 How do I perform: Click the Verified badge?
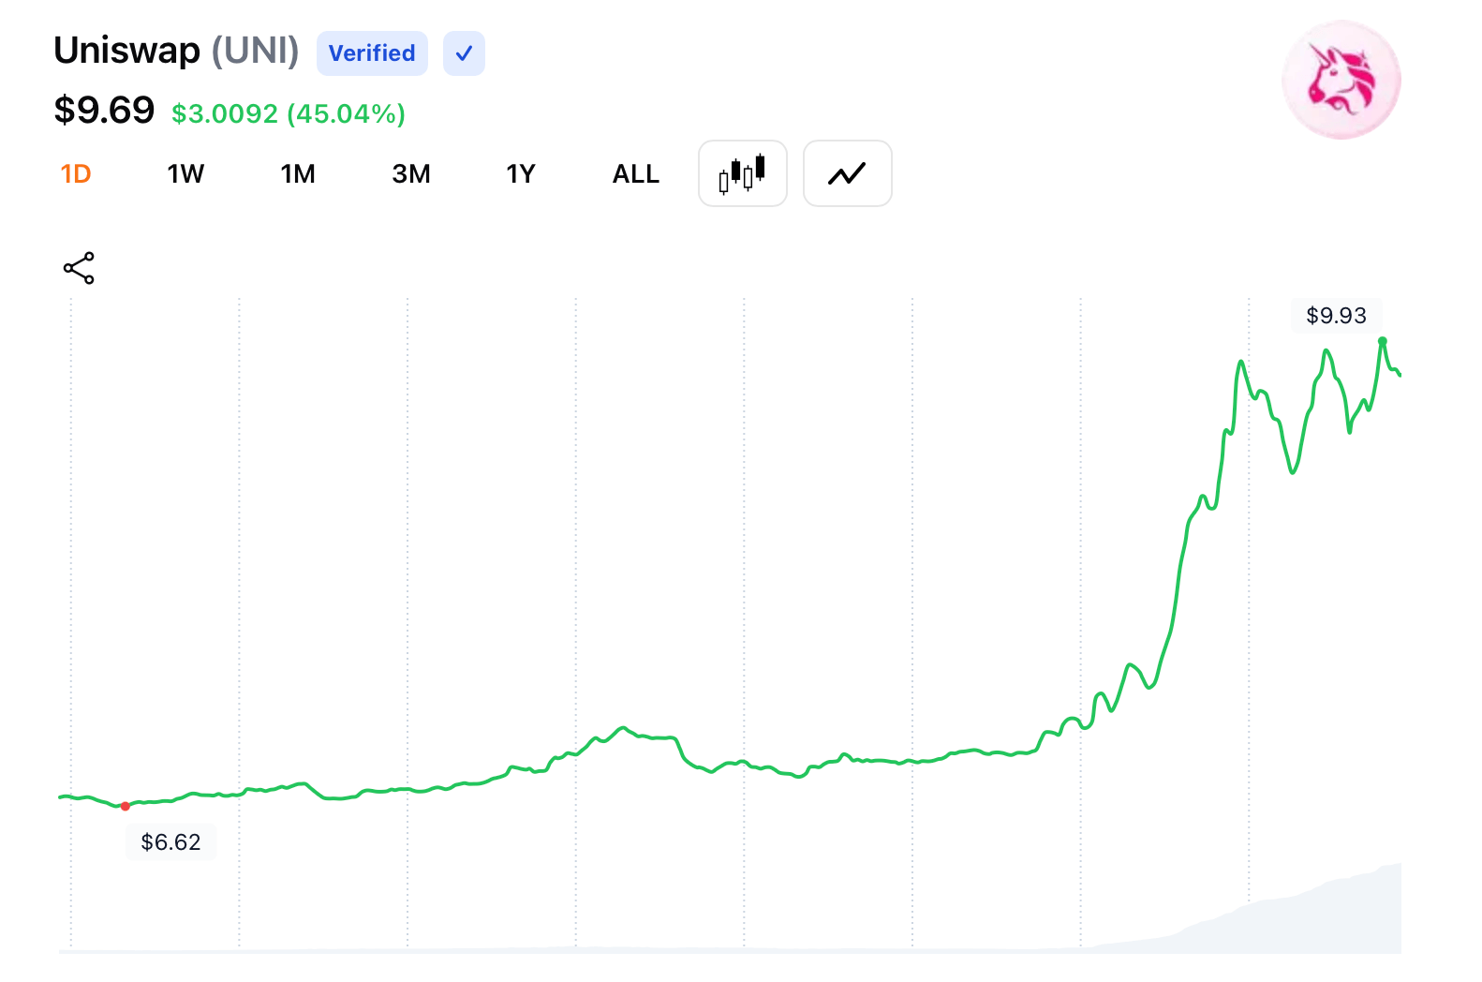pyautogui.click(x=372, y=53)
